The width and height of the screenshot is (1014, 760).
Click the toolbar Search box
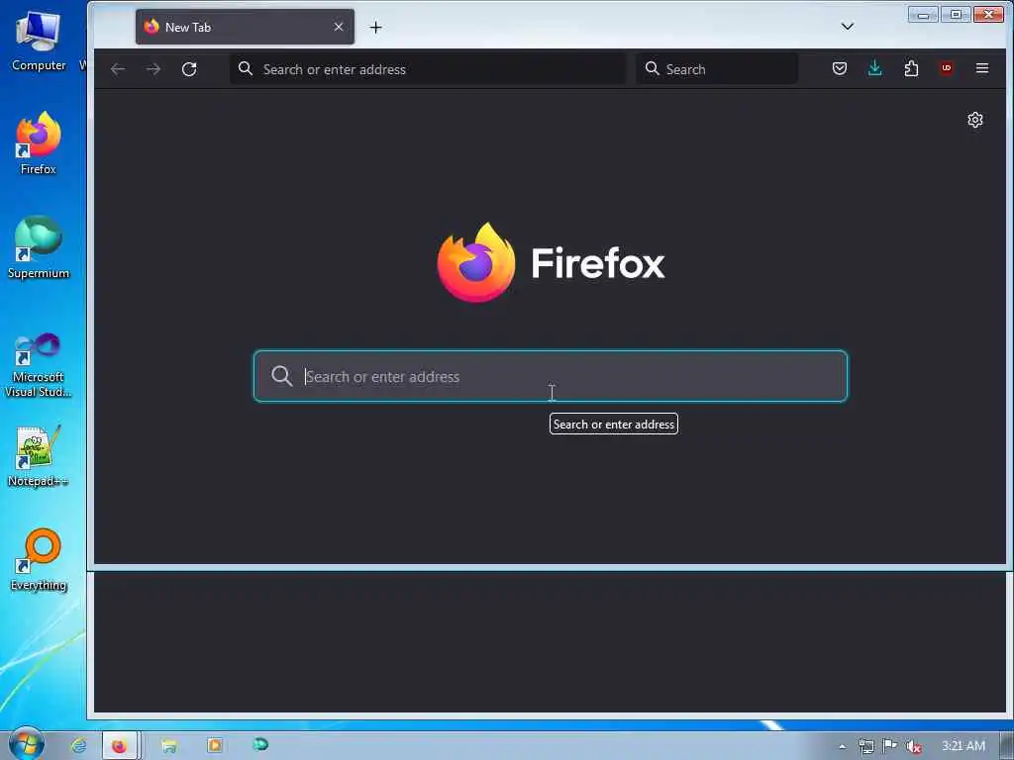(x=717, y=69)
